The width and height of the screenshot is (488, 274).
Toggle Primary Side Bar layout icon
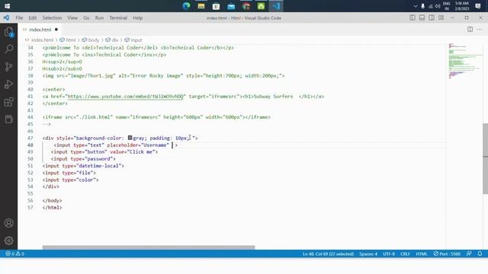tap(413, 18)
